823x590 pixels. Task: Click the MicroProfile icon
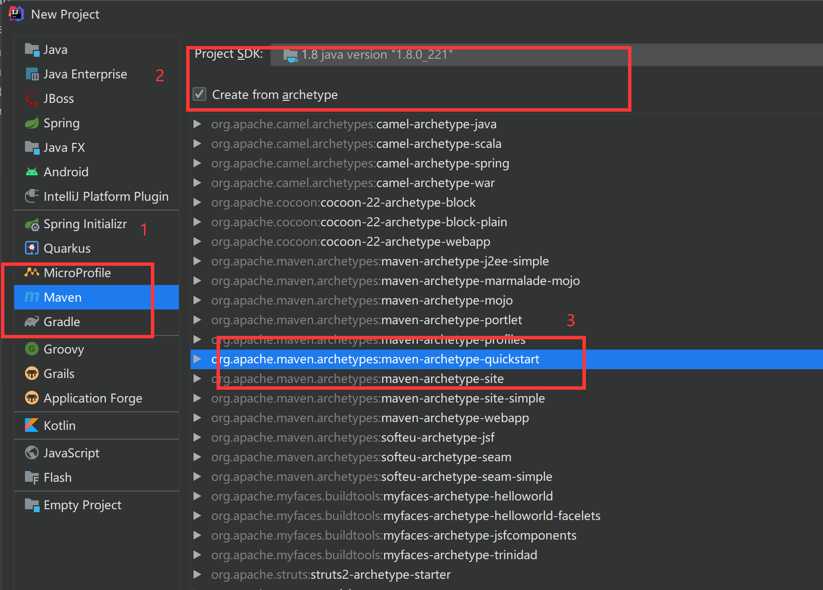[32, 273]
